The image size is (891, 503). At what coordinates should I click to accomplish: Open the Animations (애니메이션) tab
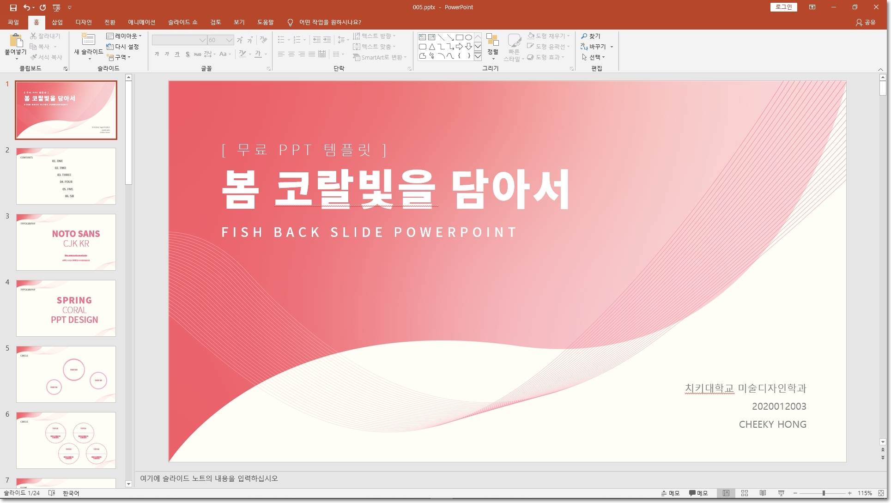pyautogui.click(x=142, y=22)
